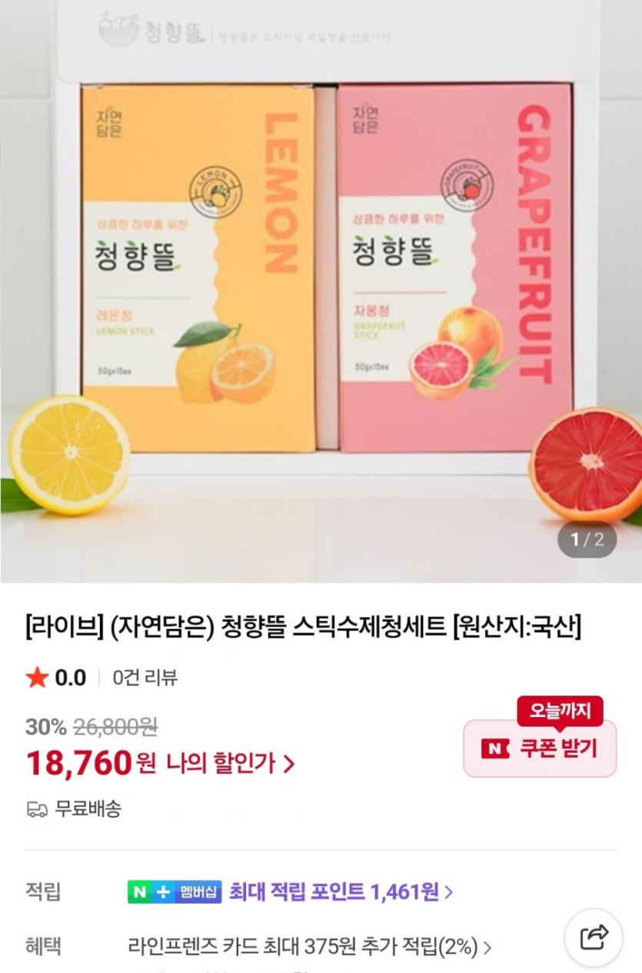
Task: Click the red star rating icon
Action: point(36,677)
